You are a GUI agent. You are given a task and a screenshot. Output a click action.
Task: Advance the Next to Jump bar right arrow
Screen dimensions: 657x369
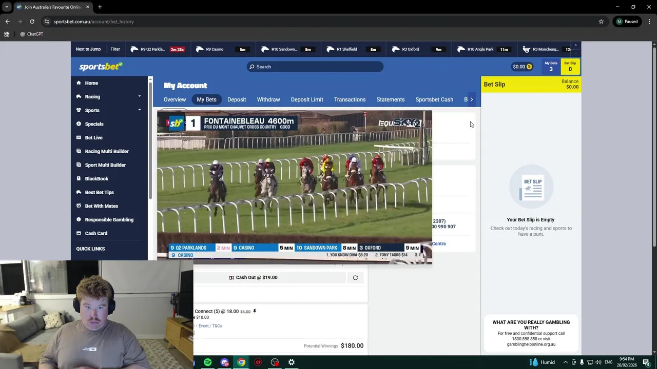[576, 45]
